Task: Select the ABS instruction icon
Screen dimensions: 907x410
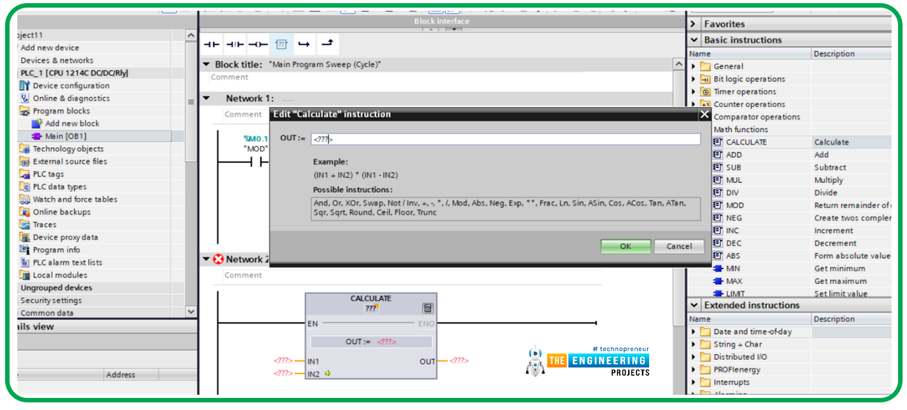Action: point(718,256)
